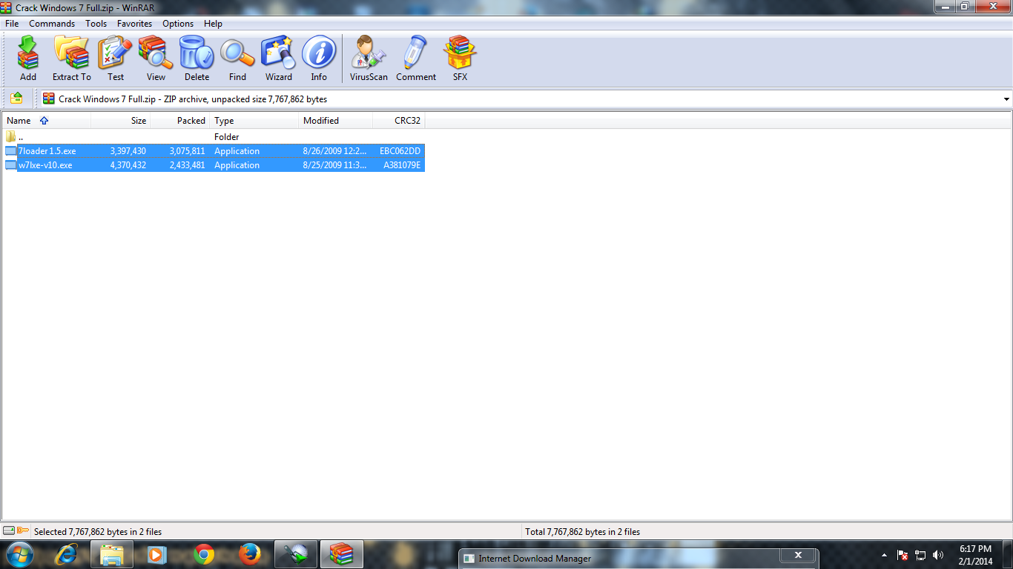Click 'Total 7,767,862 bytes in 2 files' status
This screenshot has width=1013, height=569.
[582, 531]
